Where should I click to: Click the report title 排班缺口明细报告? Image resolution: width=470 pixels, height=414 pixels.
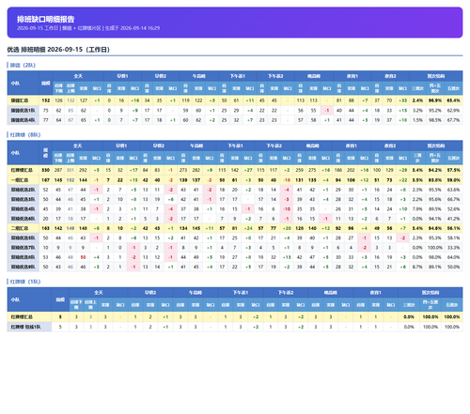[45, 19]
